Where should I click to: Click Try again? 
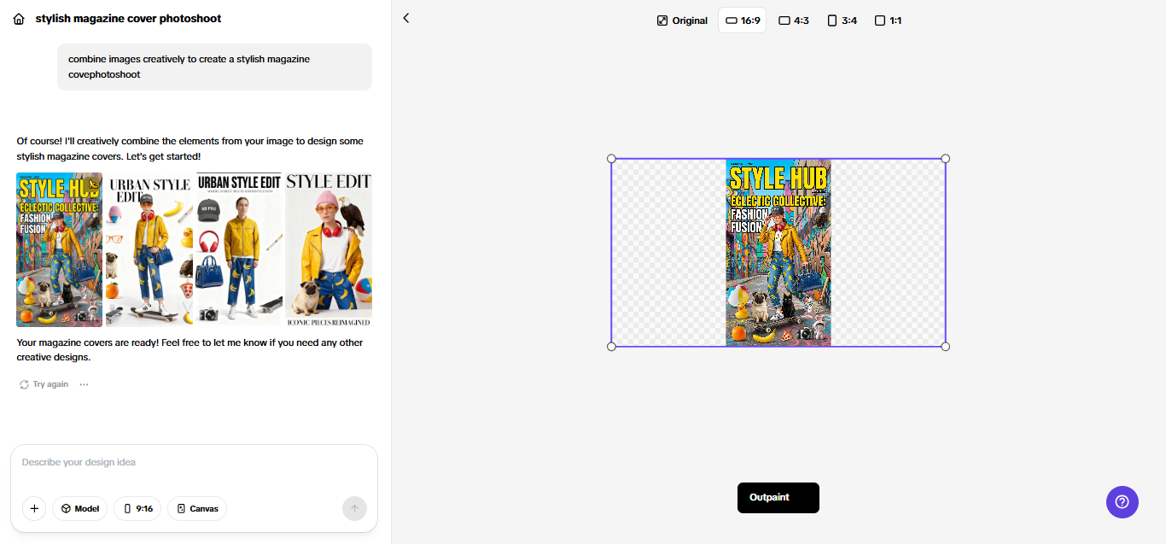44,384
